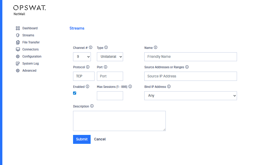Click the Configuration gear icon
The height and width of the screenshot is (165, 254).
[x=18, y=56]
